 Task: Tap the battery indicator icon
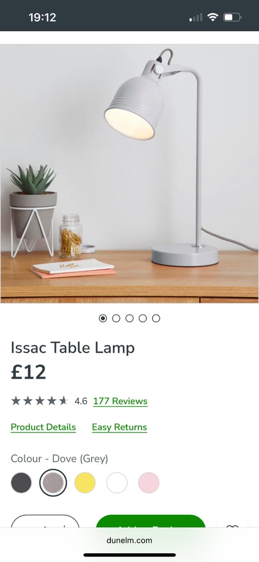click(x=232, y=17)
